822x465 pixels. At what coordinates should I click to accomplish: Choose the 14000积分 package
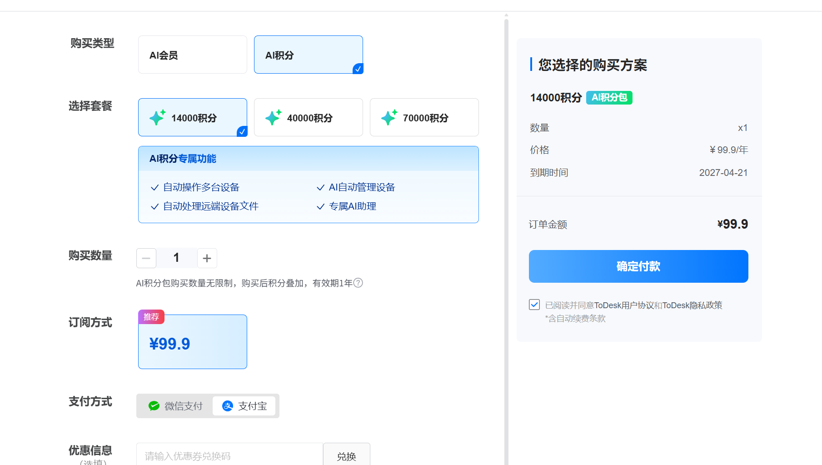click(x=193, y=117)
